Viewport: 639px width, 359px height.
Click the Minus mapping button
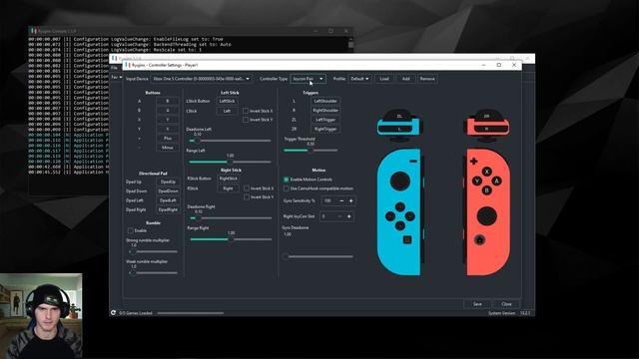[x=168, y=148]
